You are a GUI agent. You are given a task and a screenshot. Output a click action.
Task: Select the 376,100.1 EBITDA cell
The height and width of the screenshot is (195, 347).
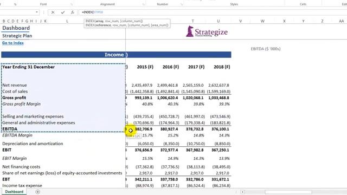[220, 129]
